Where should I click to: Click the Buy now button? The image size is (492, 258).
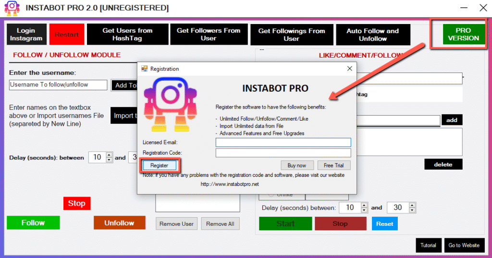[x=296, y=165]
